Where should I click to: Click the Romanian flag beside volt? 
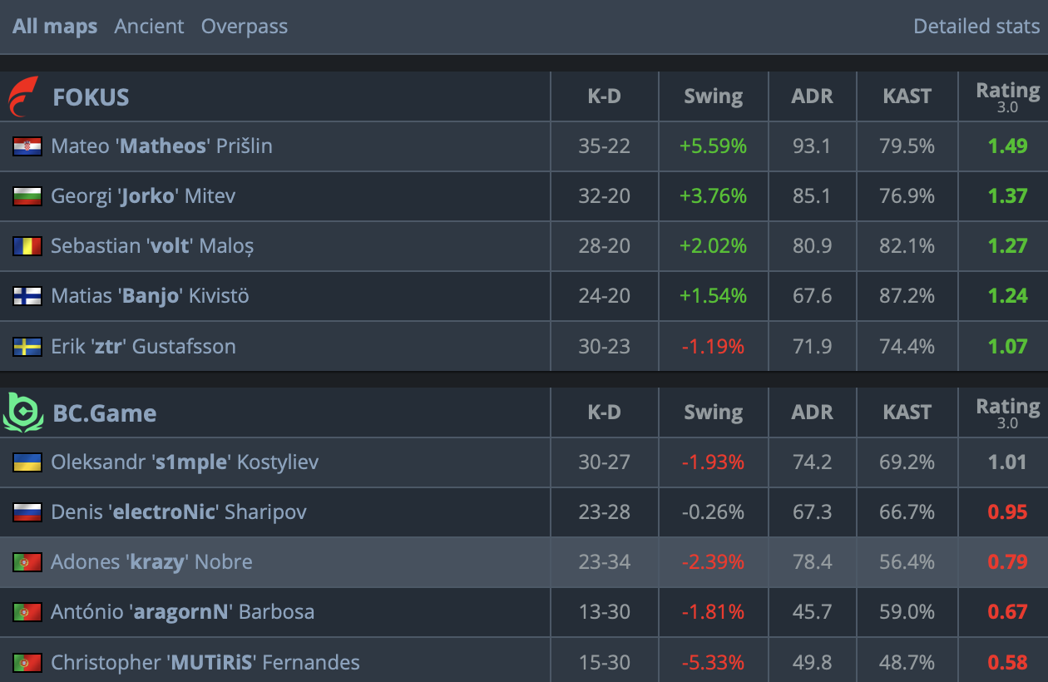pos(27,246)
